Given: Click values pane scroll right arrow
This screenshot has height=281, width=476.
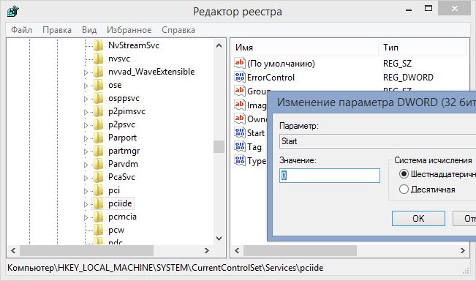Looking at the screenshot, I should tap(463, 250).
